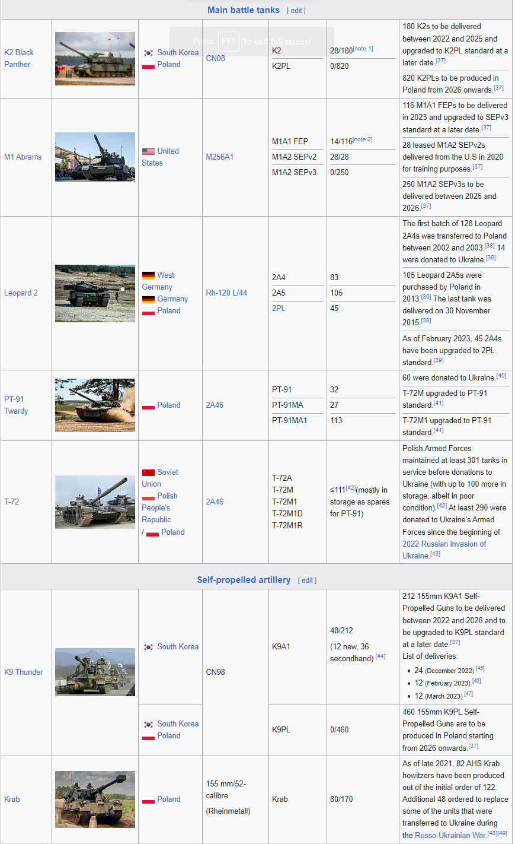The image size is (515, 844).
Task: Follow the 2022 Russian invasion of Ukraine link
Action: pyautogui.click(x=444, y=550)
